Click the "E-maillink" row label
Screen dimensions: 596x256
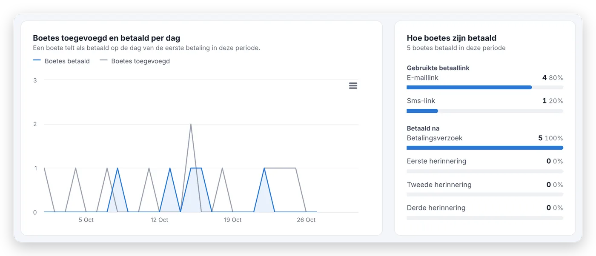coord(422,78)
